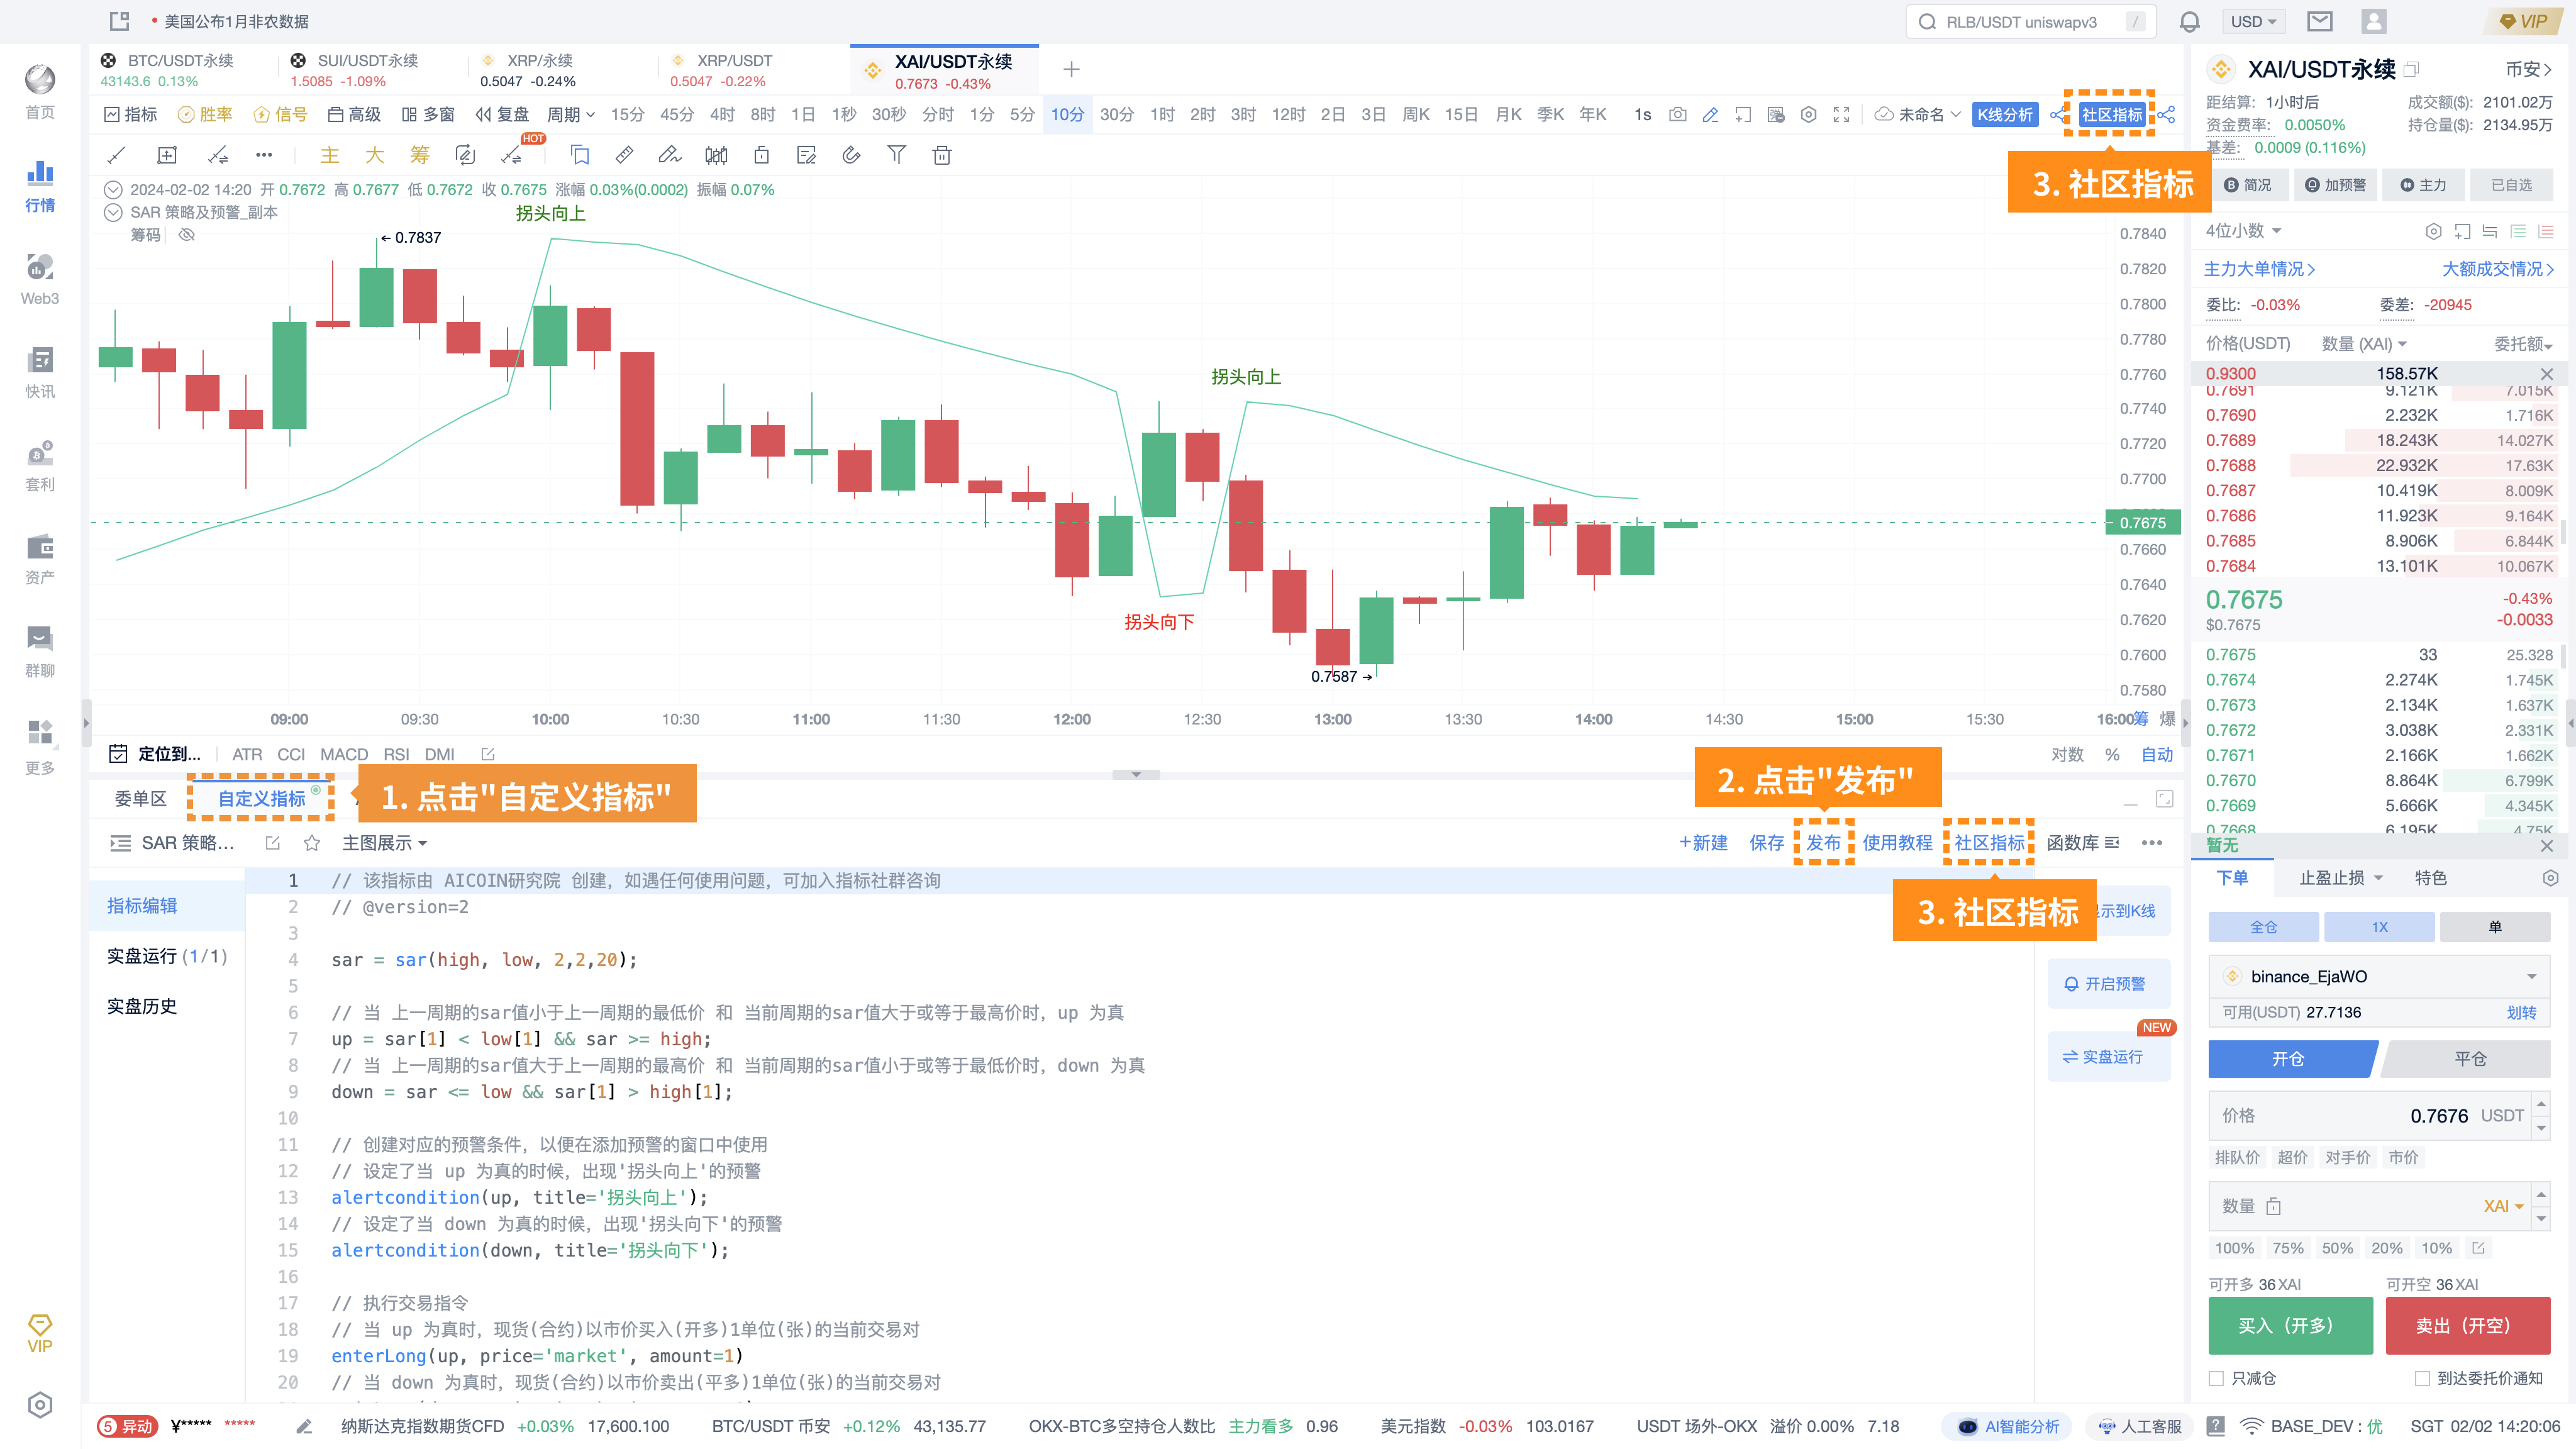
Task: Open the 自定义指标 tab
Action: point(262,799)
